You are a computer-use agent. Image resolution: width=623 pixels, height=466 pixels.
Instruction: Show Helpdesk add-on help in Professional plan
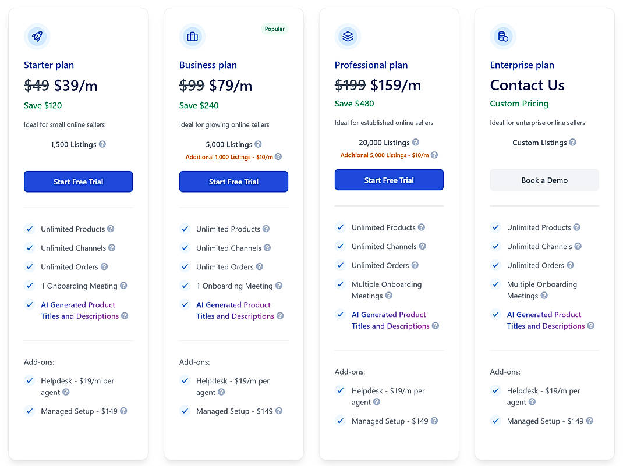377,401
